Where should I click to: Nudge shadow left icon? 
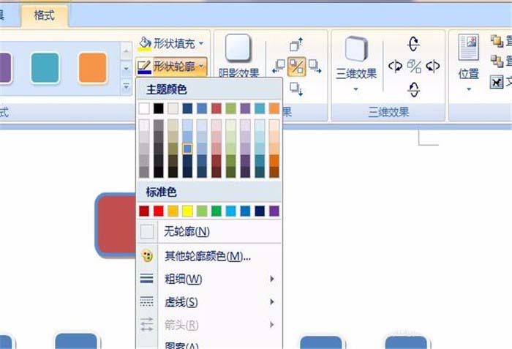point(279,67)
